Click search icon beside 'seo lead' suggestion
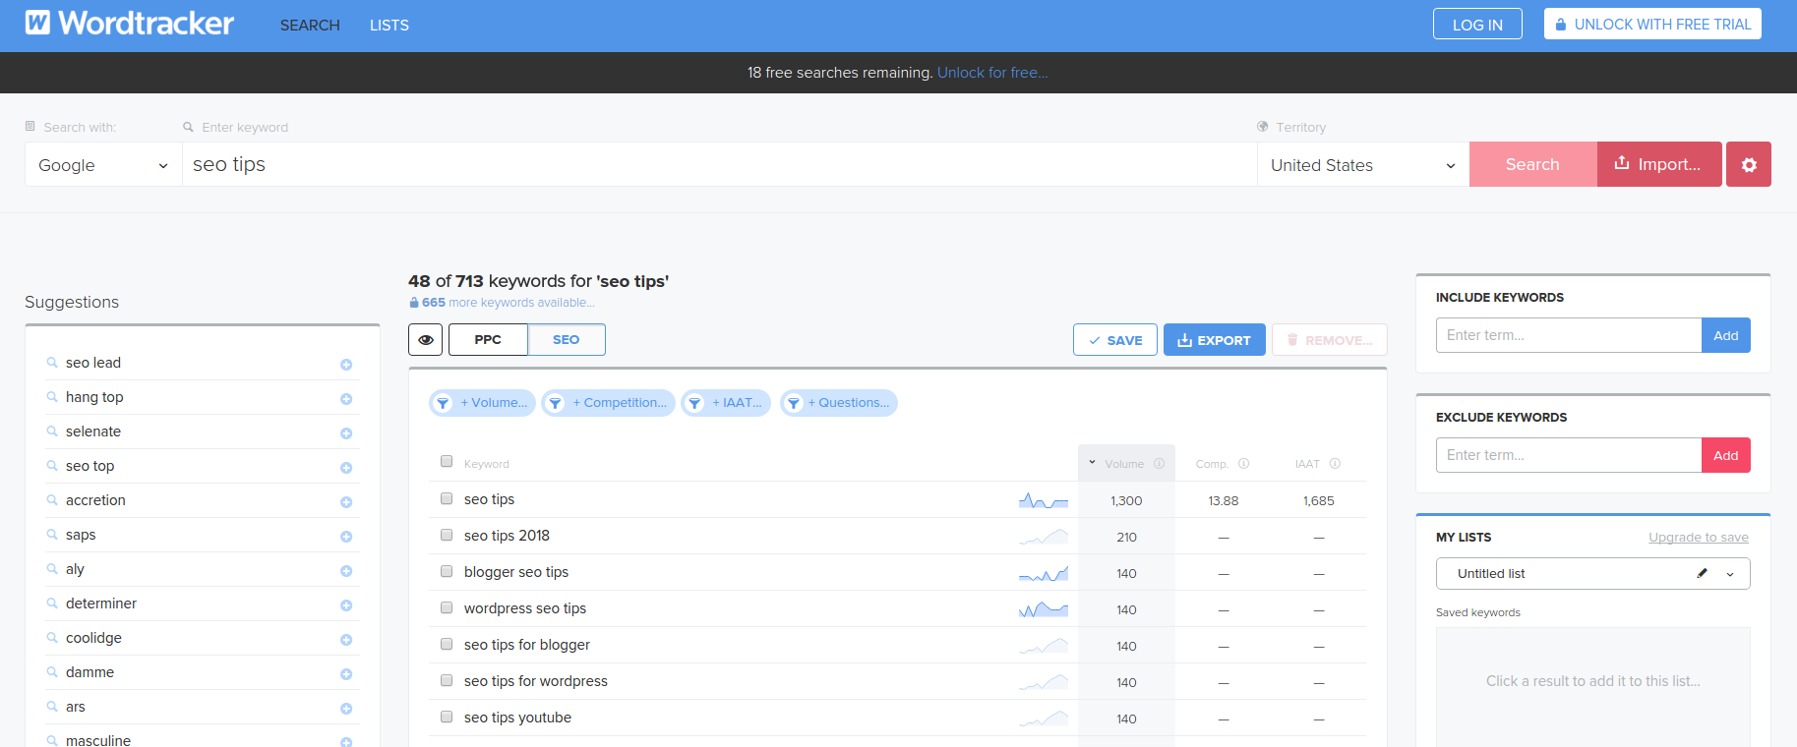Image resolution: width=1797 pixels, height=747 pixels. [52, 363]
